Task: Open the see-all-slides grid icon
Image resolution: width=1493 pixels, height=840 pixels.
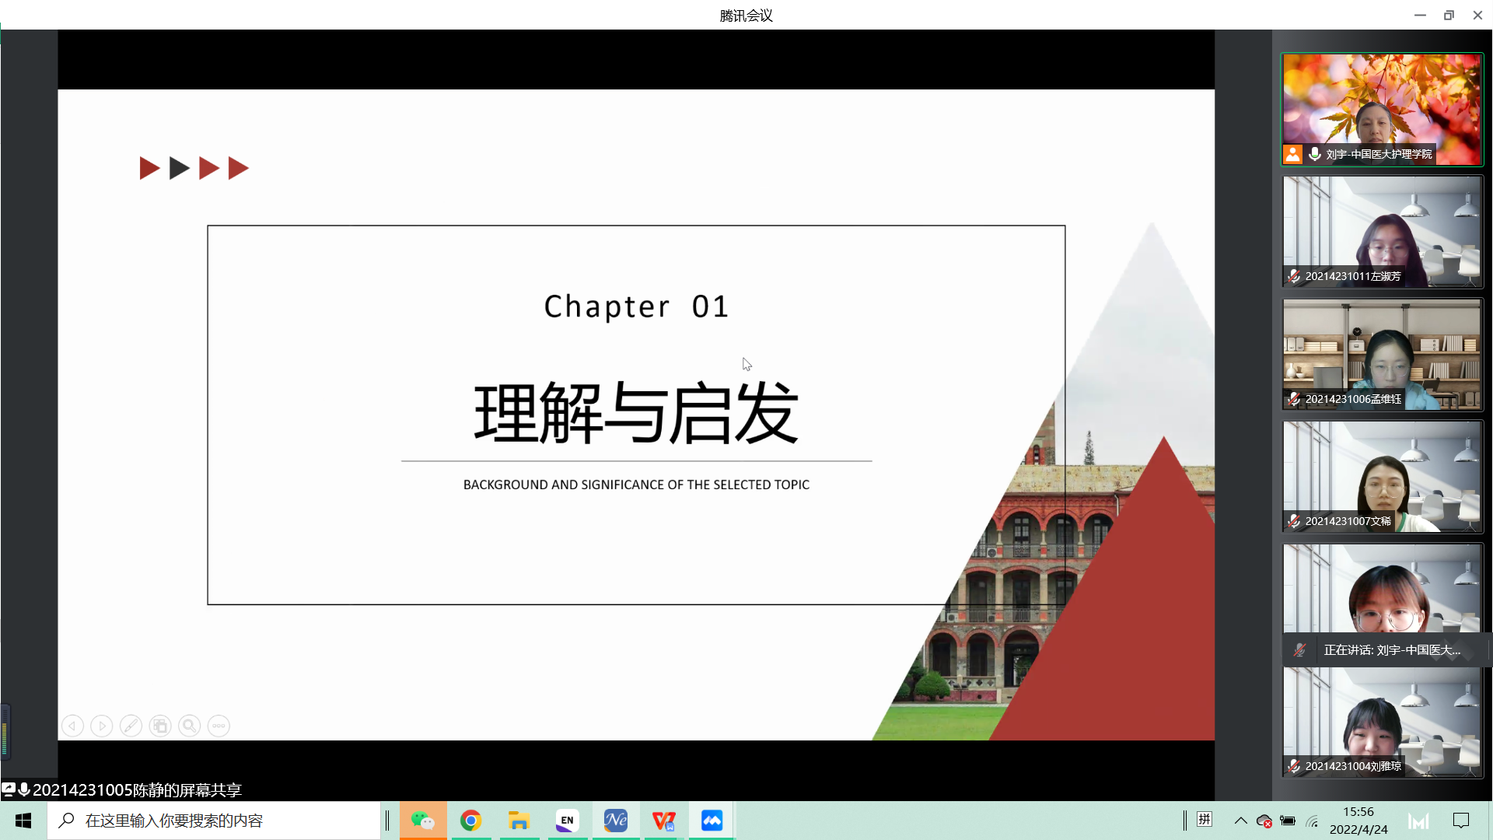Action: pyautogui.click(x=160, y=726)
